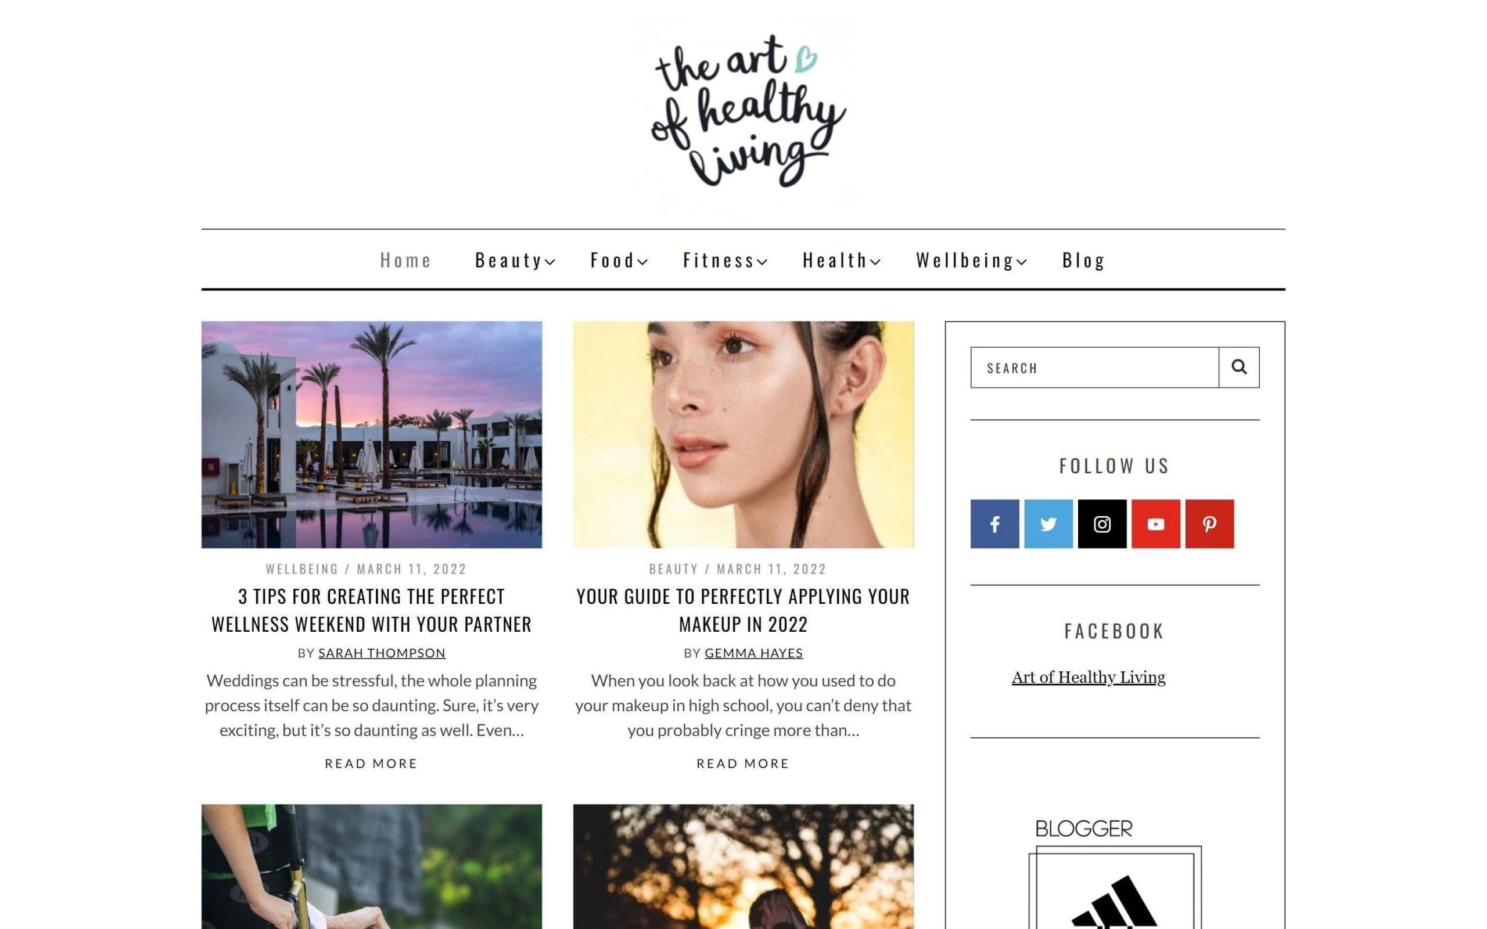Expand the Fitness menu dropdown
The width and height of the screenshot is (1487, 929).
(x=725, y=260)
